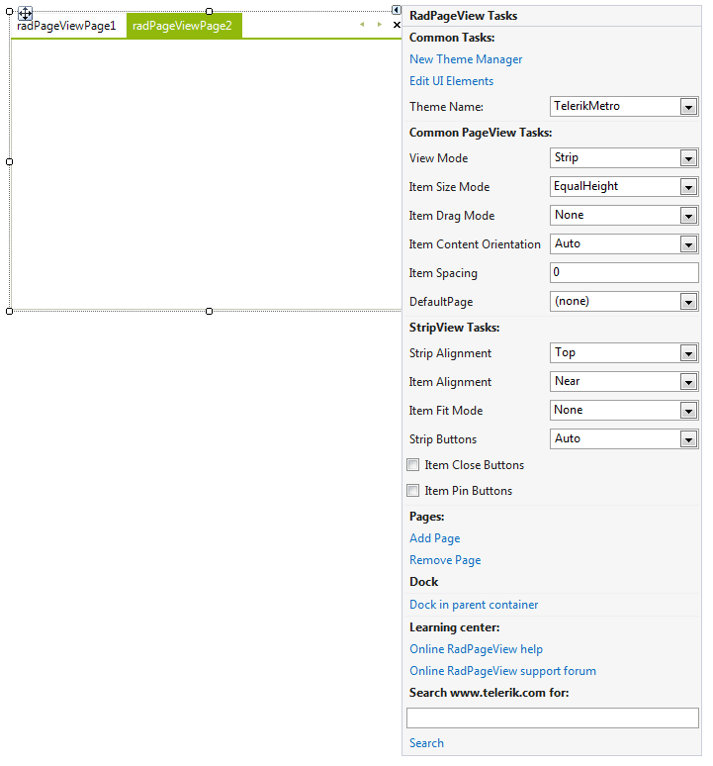
Task: Click the Learning center heading
Action: pos(454,627)
